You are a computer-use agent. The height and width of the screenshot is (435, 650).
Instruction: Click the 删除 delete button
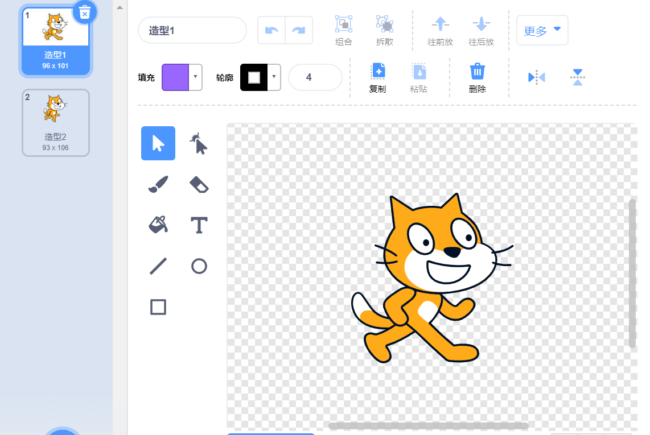click(x=477, y=78)
